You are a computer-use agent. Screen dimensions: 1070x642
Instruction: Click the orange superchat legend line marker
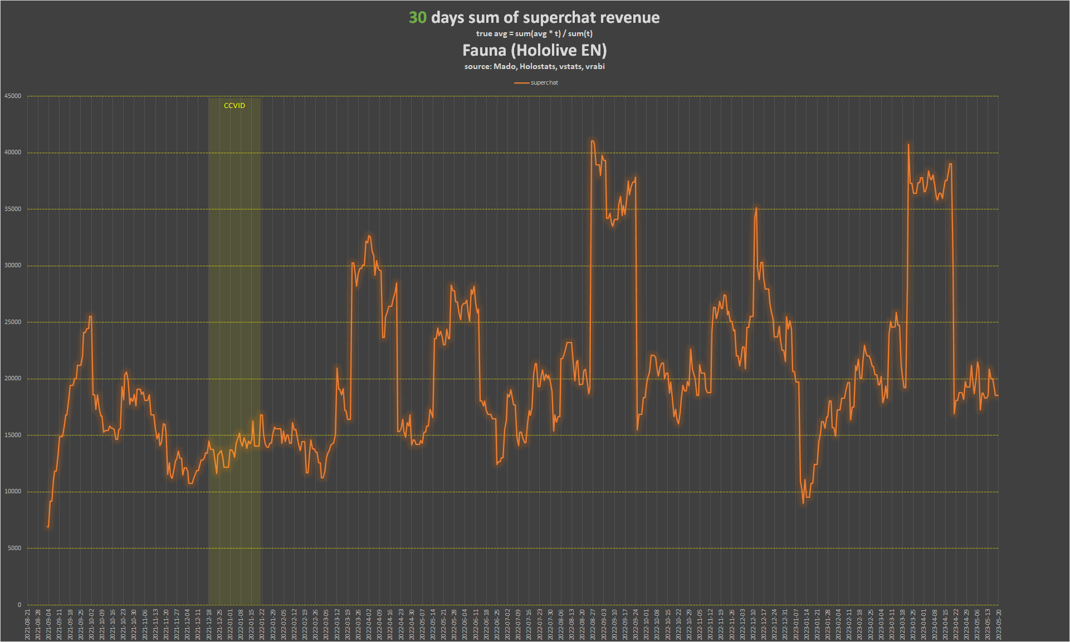coord(521,83)
